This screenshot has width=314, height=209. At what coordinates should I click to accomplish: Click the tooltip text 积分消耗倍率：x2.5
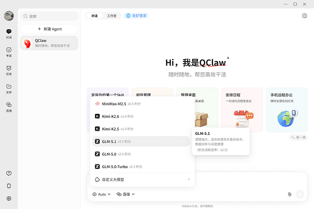click(212, 150)
